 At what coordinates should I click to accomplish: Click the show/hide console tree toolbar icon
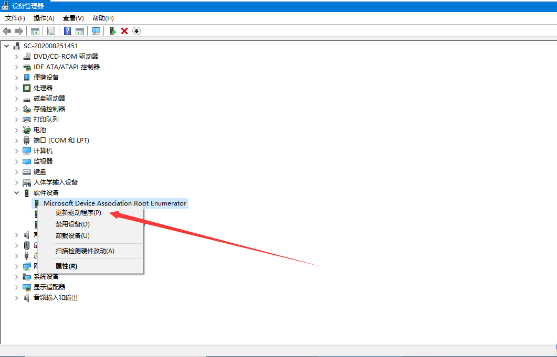point(35,31)
